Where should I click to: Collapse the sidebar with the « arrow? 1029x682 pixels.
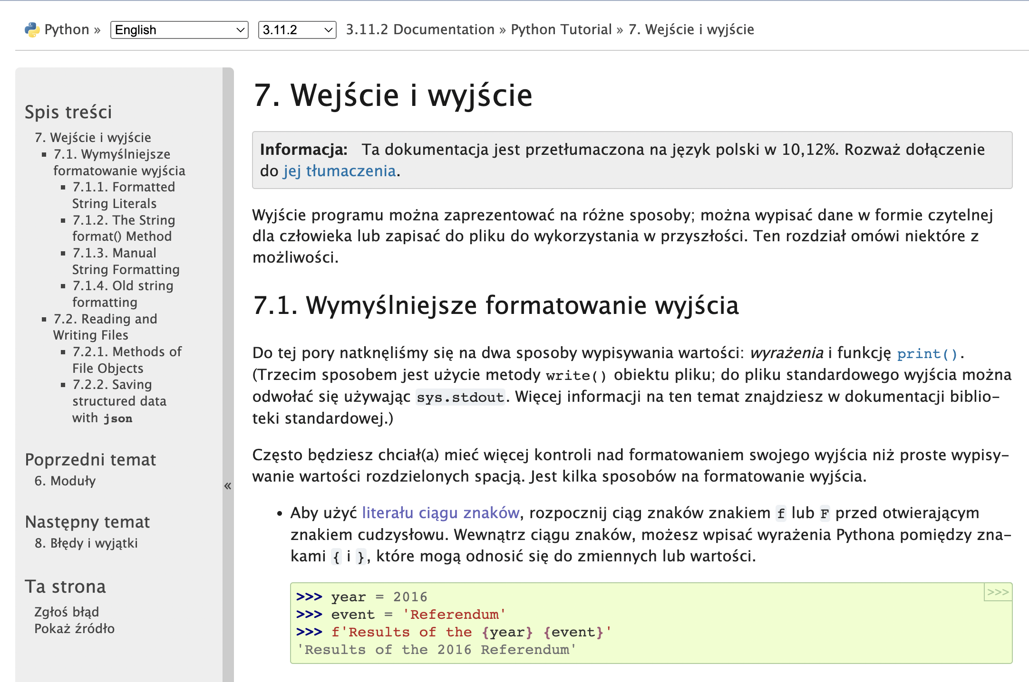pos(228,485)
